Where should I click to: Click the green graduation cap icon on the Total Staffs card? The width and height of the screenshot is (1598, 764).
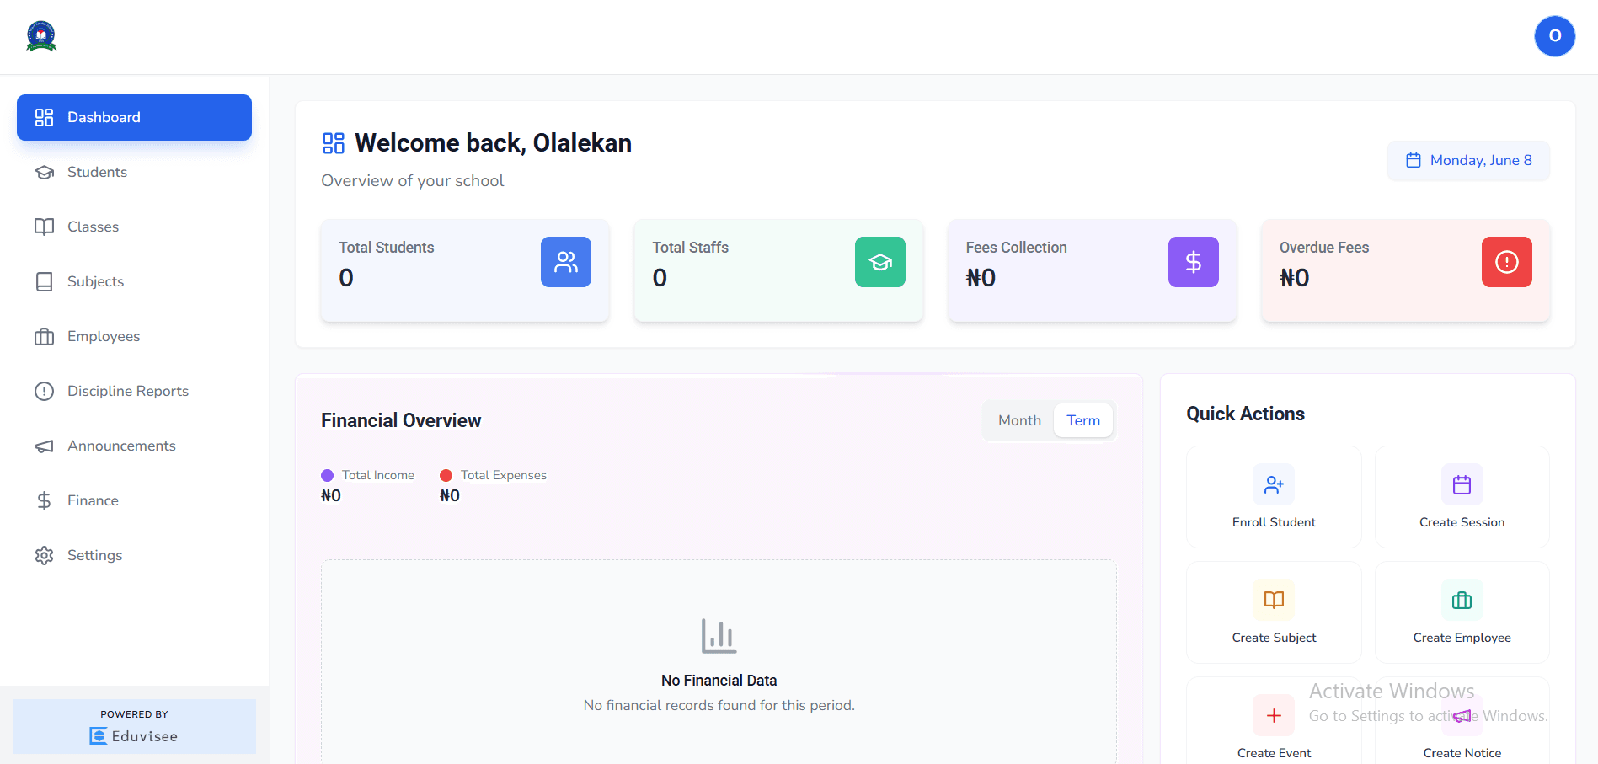[879, 262]
